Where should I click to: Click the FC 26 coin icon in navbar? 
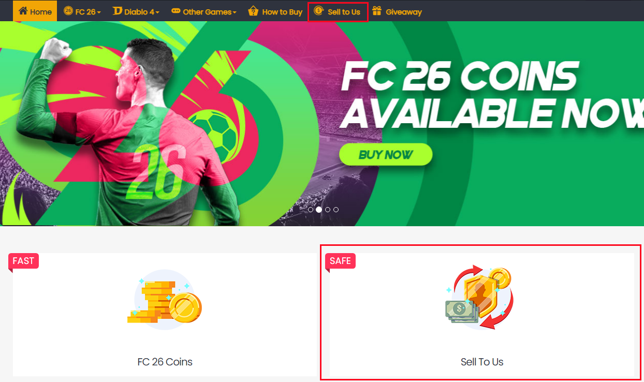coord(68,11)
